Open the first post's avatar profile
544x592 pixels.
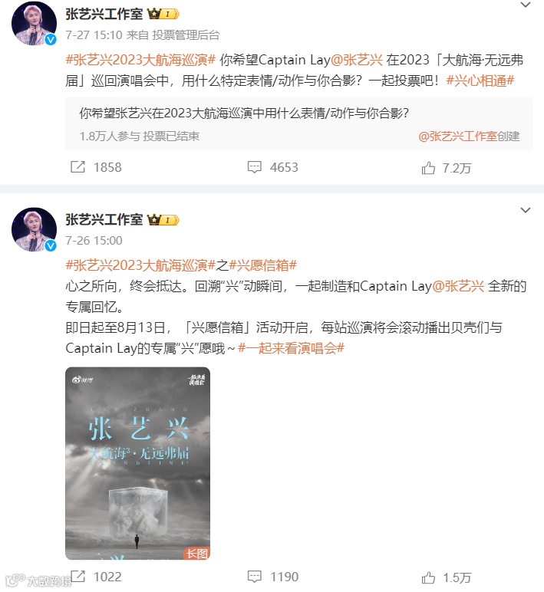pos(34,24)
